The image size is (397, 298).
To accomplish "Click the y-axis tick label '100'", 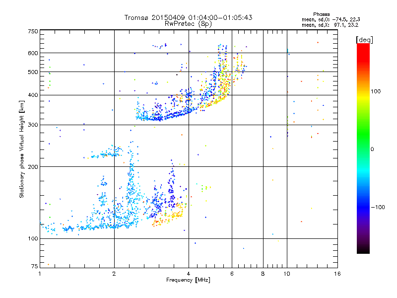I will [x=33, y=238].
